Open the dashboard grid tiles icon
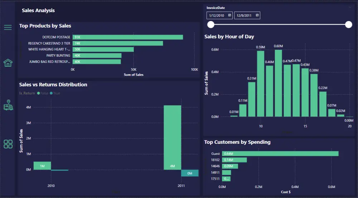Viewport: 358px width, 198px height. click(8, 144)
